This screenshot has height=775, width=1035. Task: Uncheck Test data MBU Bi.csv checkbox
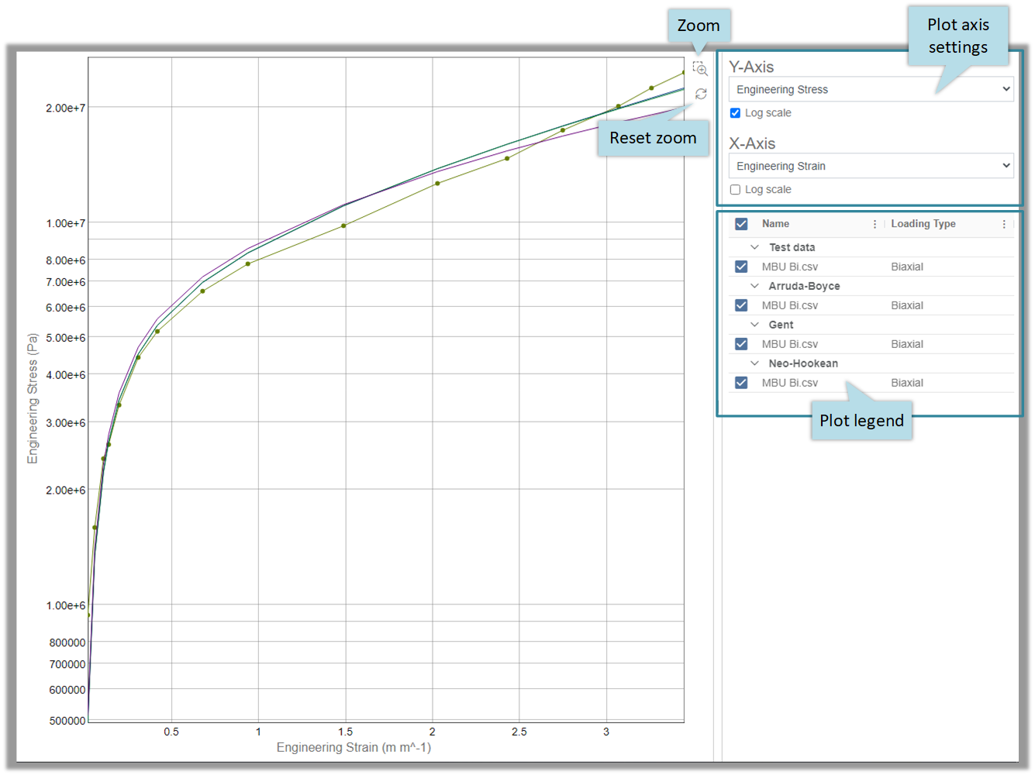(741, 267)
